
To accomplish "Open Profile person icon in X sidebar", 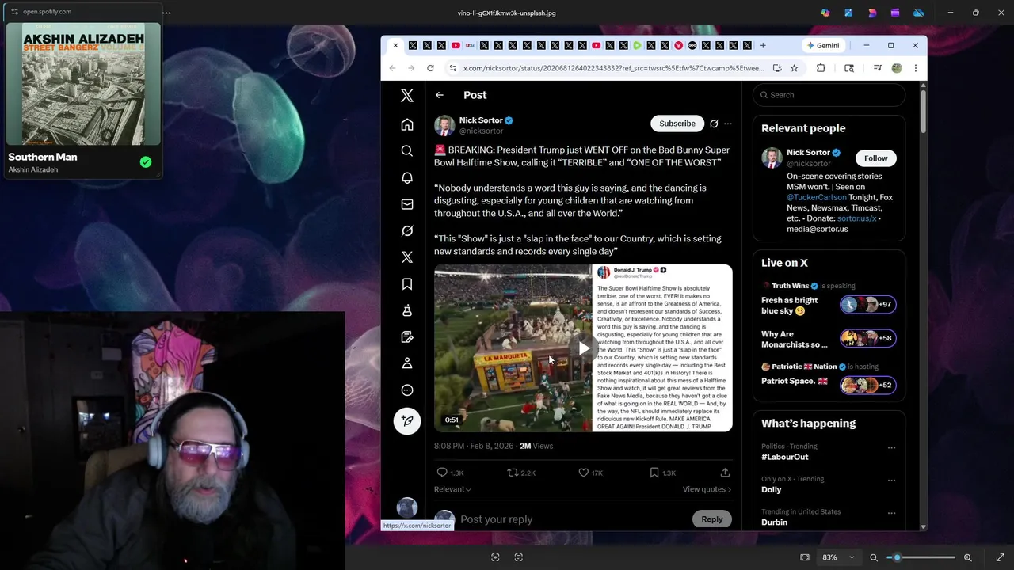I will (x=407, y=363).
